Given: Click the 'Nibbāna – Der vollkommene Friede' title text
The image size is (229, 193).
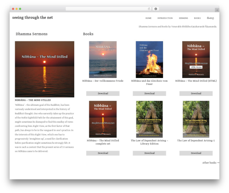Looking at the screenshot, I should [103, 81].
